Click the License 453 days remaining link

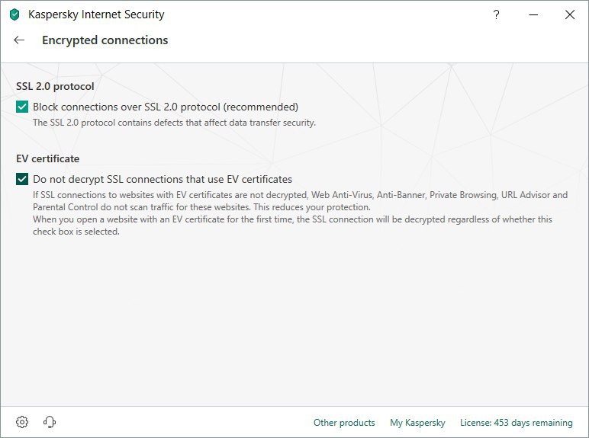516,423
